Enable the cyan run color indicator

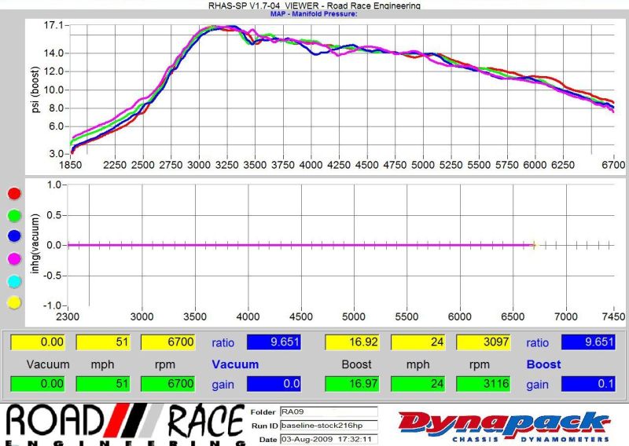tap(13, 281)
